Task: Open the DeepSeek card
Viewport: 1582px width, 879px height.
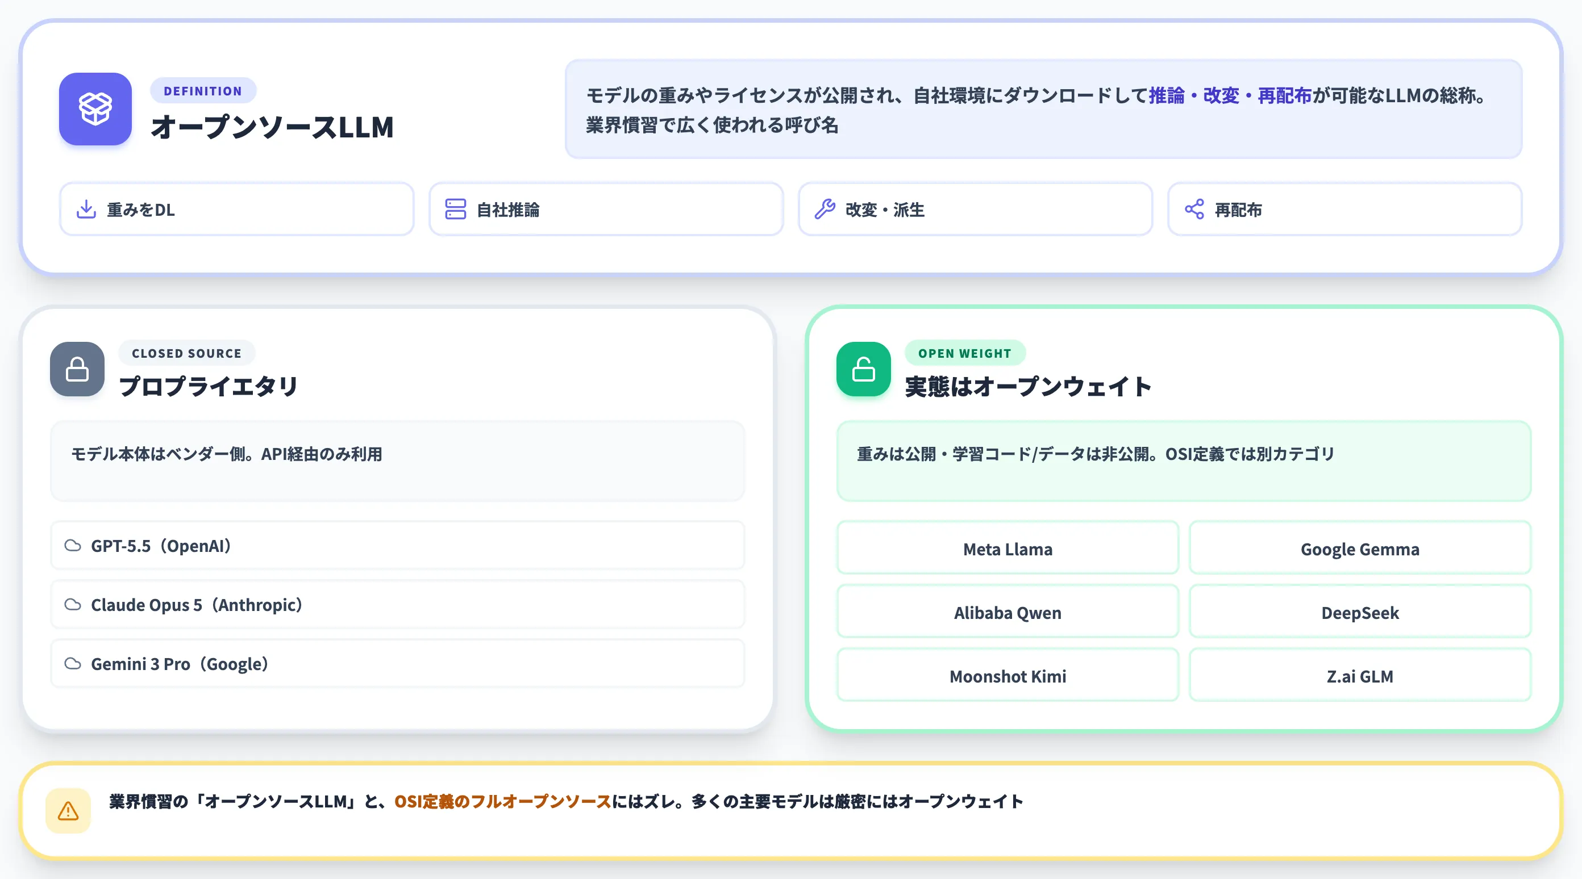Action: pos(1360,612)
